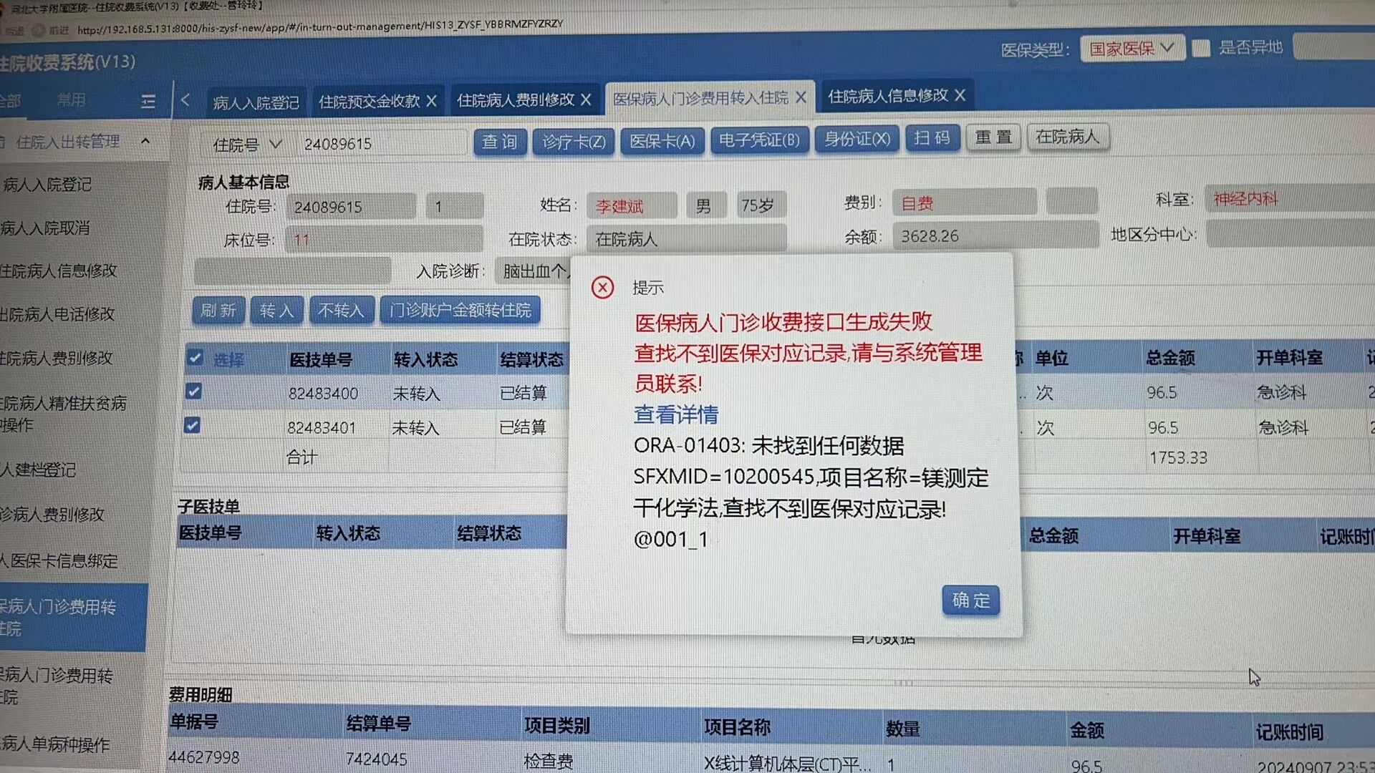Image resolution: width=1375 pixels, height=773 pixels.
Task: Open the 查看详情 link in error dialog
Action: point(675,414)
